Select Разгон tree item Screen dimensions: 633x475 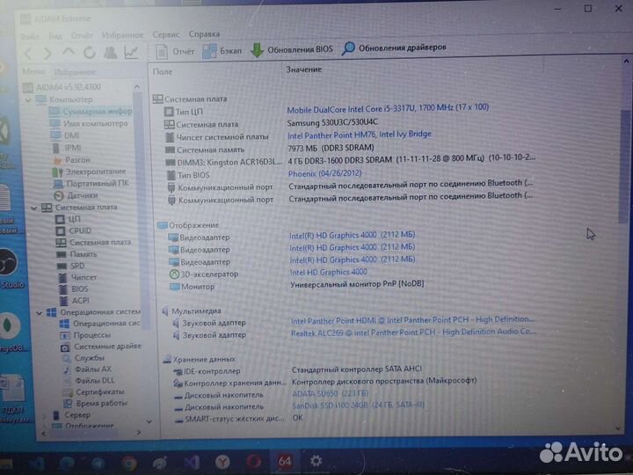(71, 160)
